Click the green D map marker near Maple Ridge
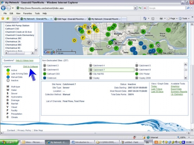Image resolution: width=194 pixels, height=145 pixels. pos(168,30)
